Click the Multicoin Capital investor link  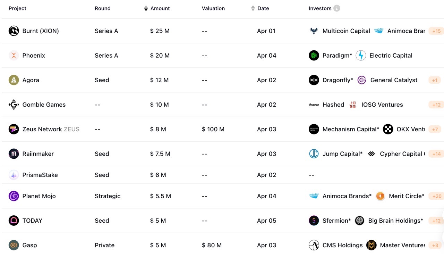coord(346,31)
